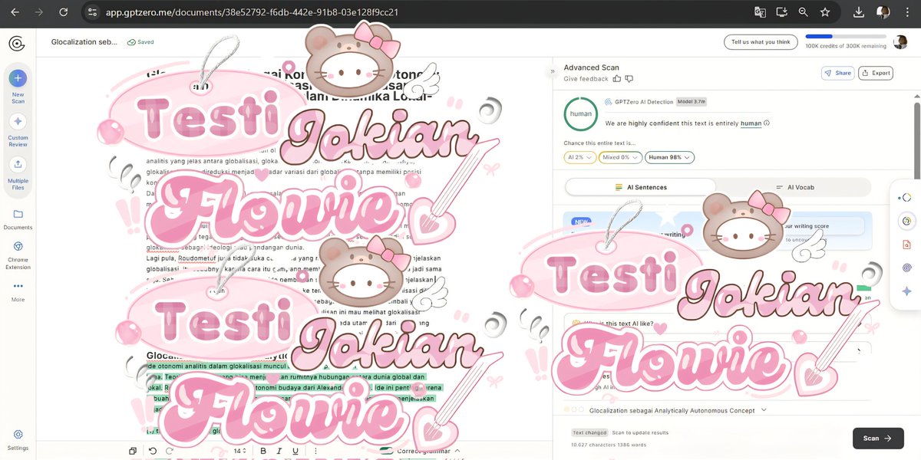Open the browser downloads icon

pos(859,12)
